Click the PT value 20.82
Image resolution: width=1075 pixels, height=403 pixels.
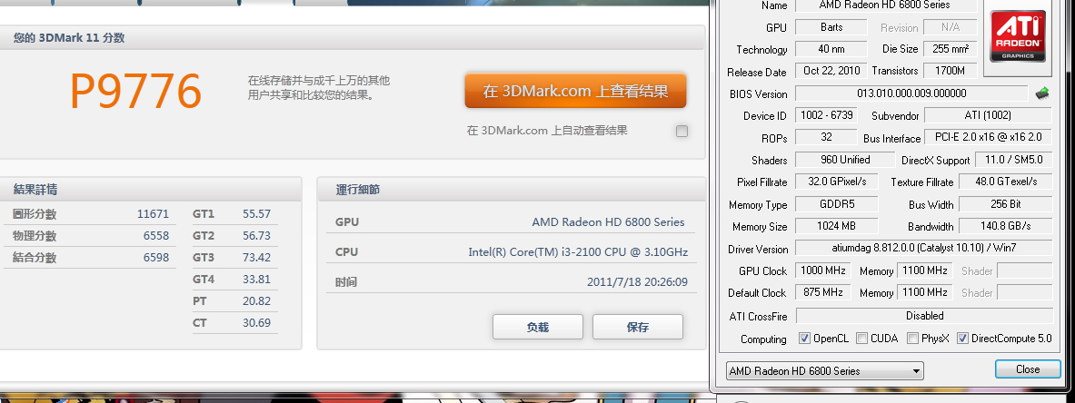pyautogui.click(x=256, y=300)
